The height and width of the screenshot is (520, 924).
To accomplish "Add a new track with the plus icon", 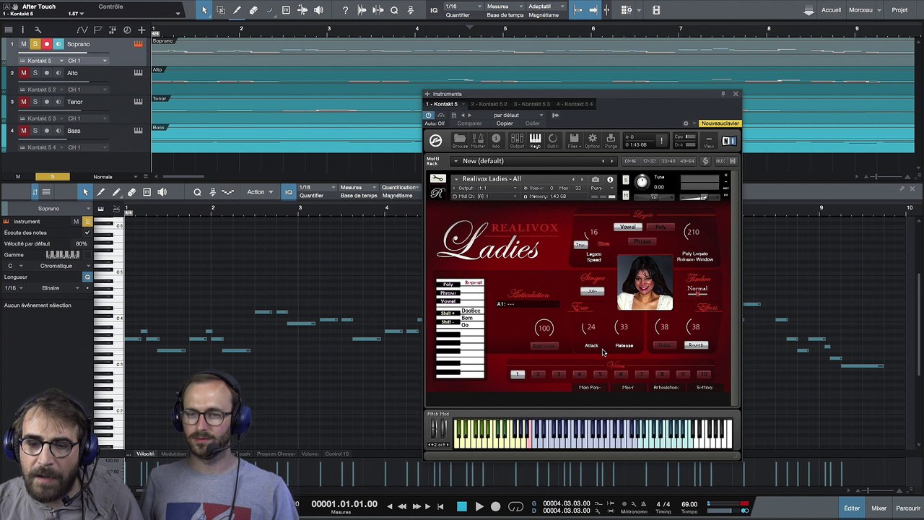I will coord(141,30).
